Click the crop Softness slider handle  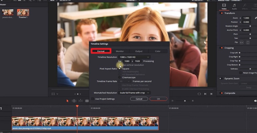point(250,69)
